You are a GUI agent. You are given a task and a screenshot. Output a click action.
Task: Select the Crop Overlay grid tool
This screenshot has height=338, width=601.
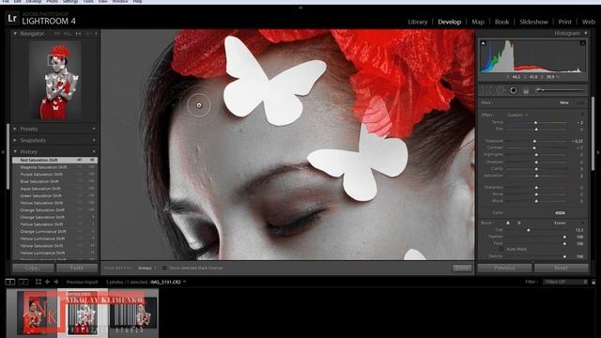(x=486, y=90)
